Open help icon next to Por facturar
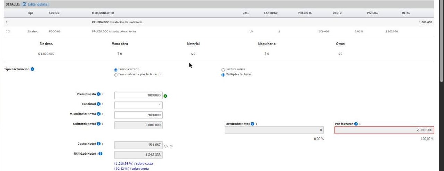Image resolution: width=444 pixels, height=171 pixels. pyautogui.click(x=356, y=124)
